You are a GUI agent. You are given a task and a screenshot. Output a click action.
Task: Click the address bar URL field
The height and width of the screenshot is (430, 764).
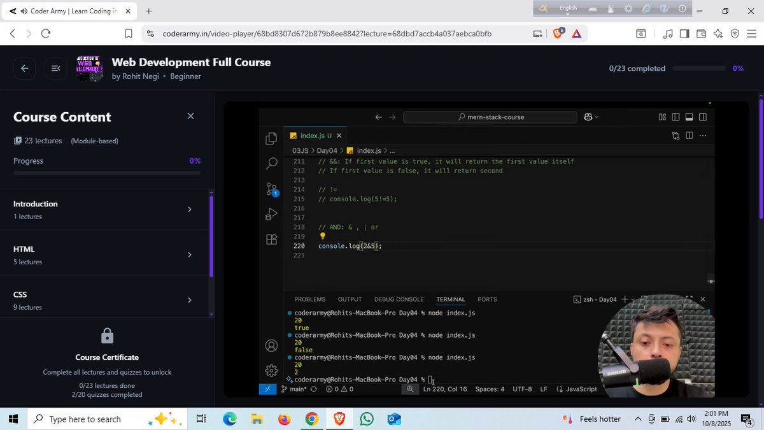tap(327, 34)
